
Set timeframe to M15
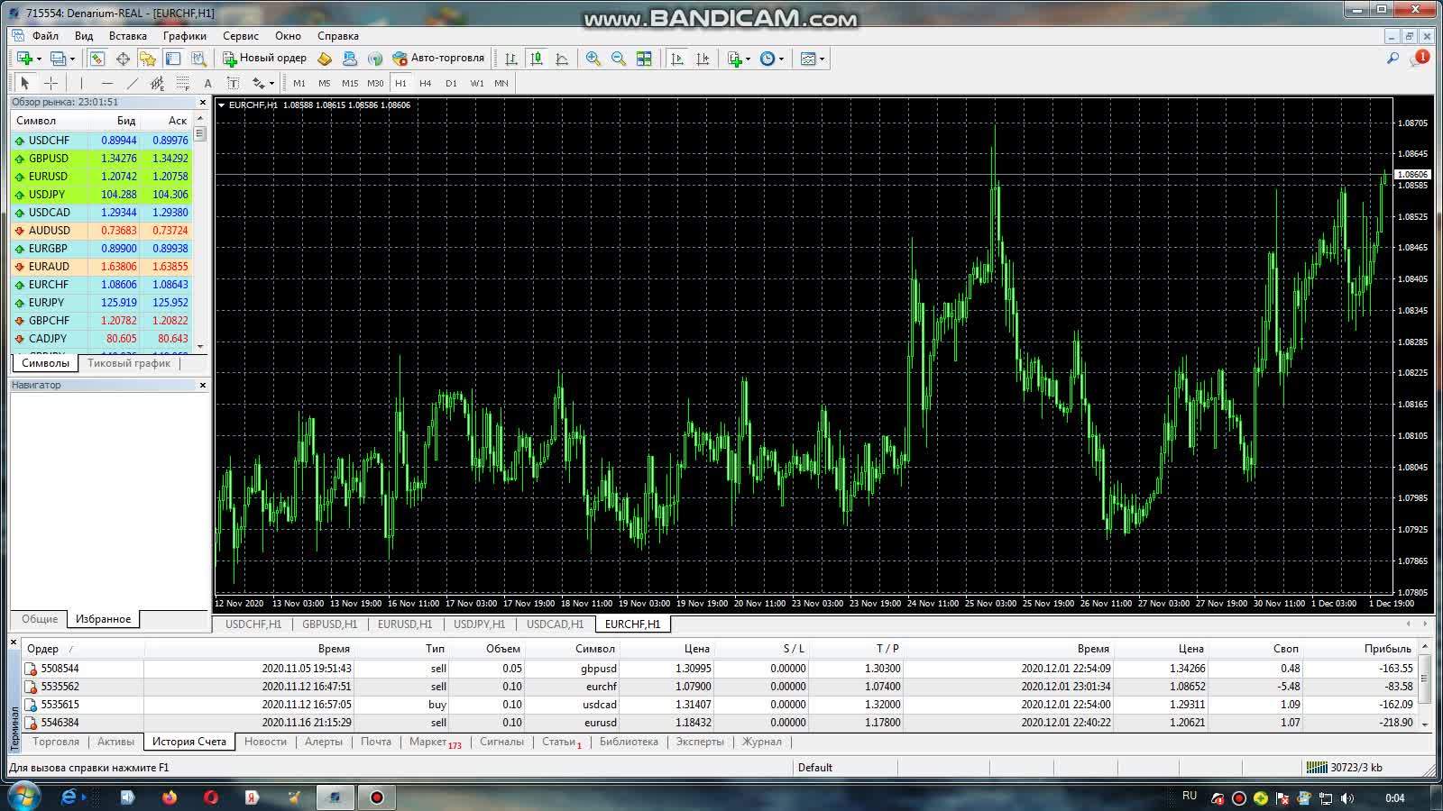pos(350,83)
